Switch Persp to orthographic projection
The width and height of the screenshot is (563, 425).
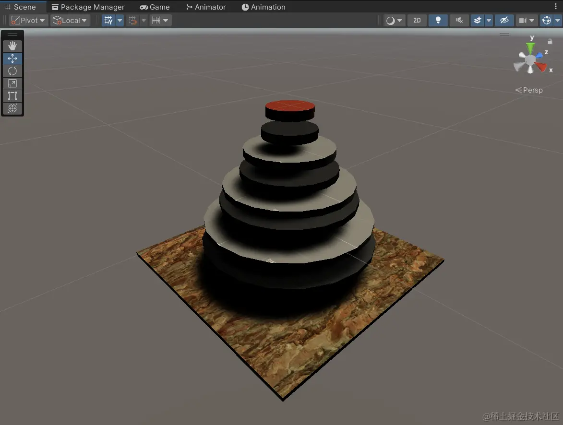(529, 90)
